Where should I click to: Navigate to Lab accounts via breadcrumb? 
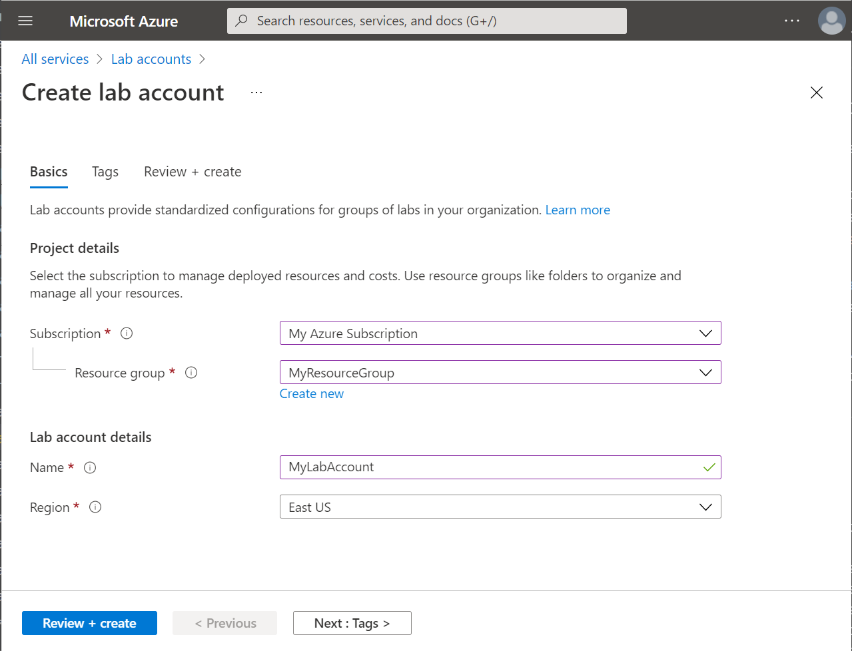pos(151,59)
